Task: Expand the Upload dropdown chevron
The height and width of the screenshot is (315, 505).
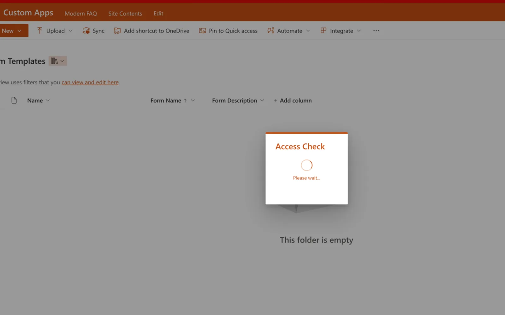Action: point(70,31)
